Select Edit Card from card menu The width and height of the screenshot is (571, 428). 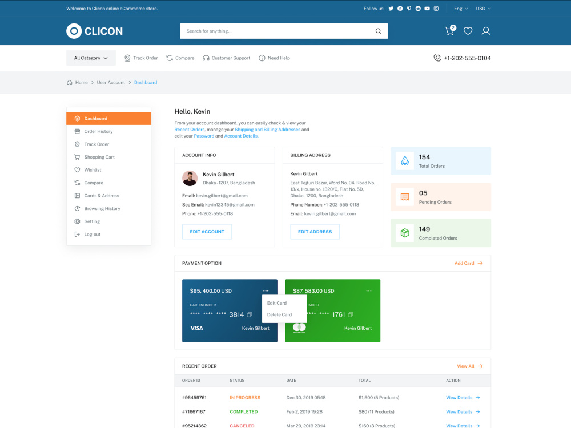tap(277, 303)
